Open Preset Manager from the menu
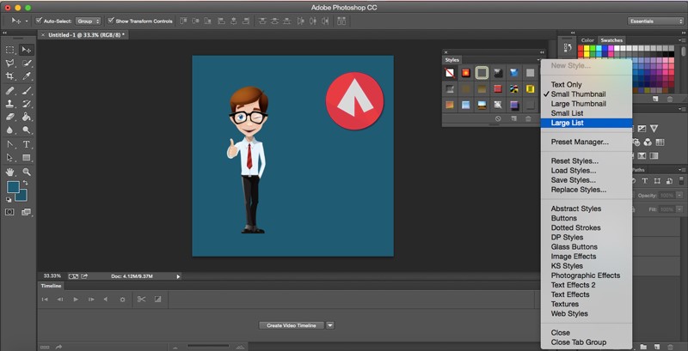 [580, 142]
